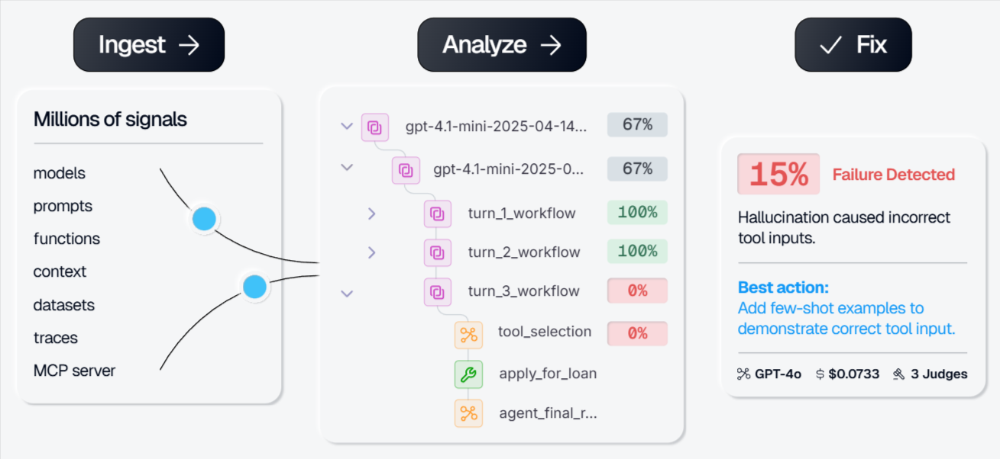The width and height of the screenshot is (1000, 459).
Task: Expand the turn_2_workflow tree item
Action: click(372, 252)
